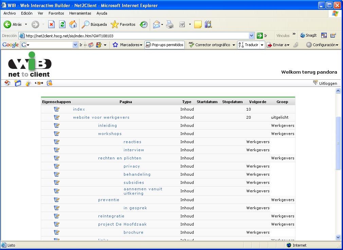Edit properties icon for privacy row

pos(57,166)
